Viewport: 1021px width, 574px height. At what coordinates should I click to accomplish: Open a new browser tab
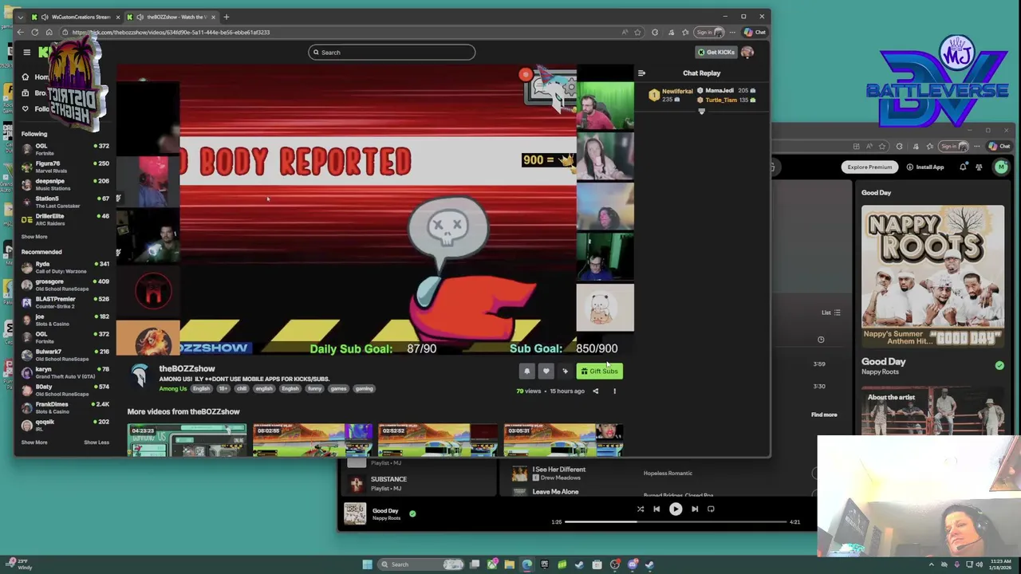[x=227, y=17]
